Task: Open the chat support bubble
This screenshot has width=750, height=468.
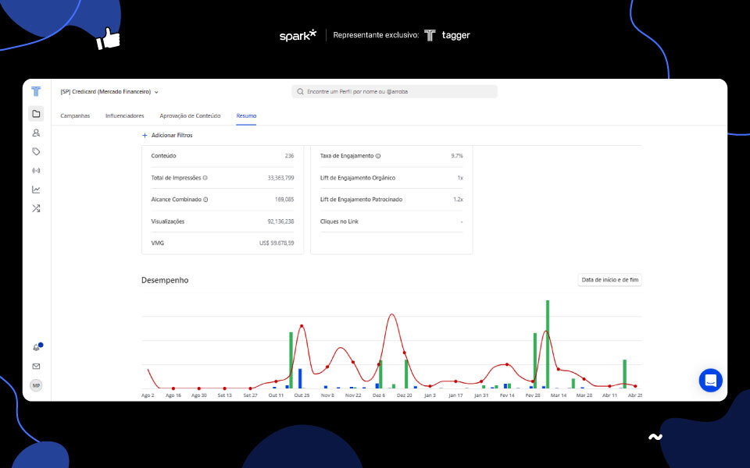Action: [x=710, y=381]
